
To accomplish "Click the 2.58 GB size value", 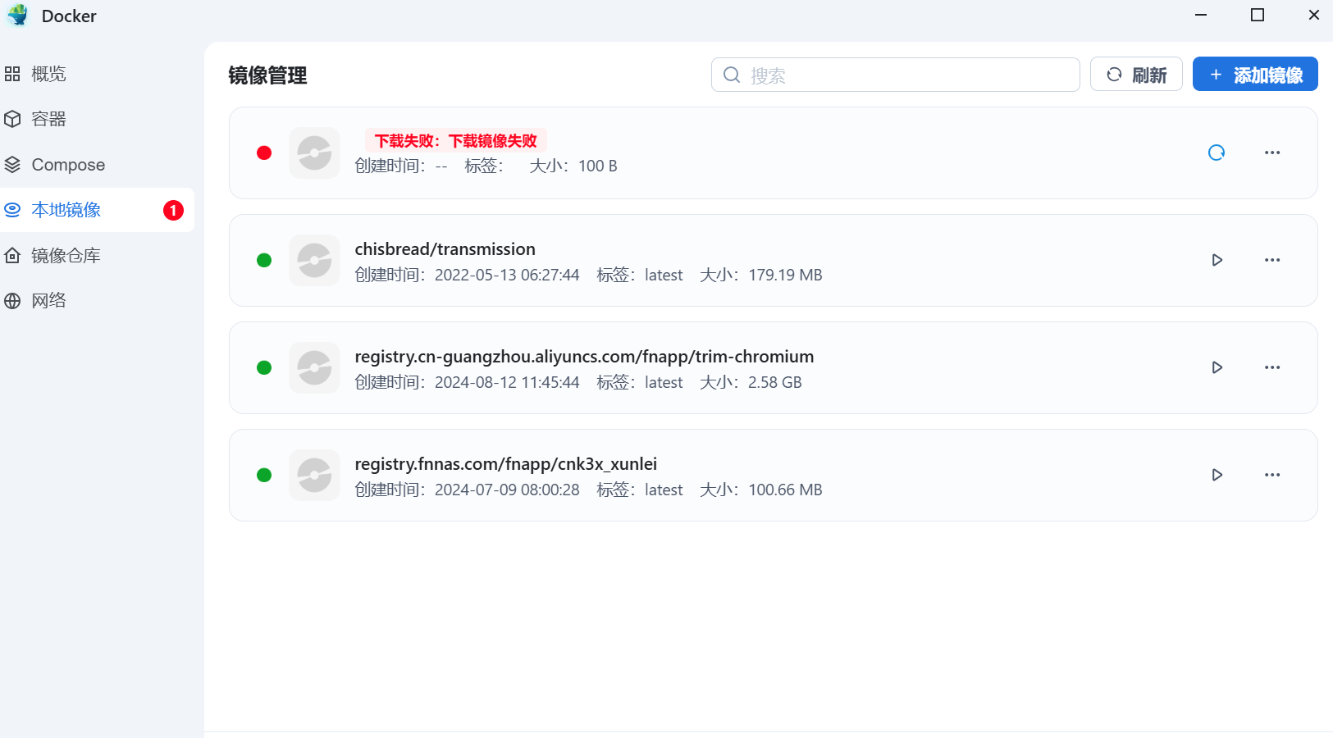I will (x=775, y=382).
